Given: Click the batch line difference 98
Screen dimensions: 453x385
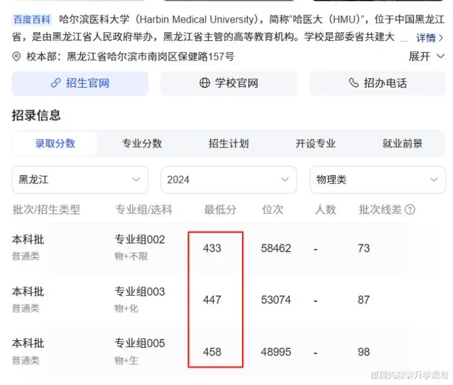Looking at the screenshot, I should pos(364,352).
